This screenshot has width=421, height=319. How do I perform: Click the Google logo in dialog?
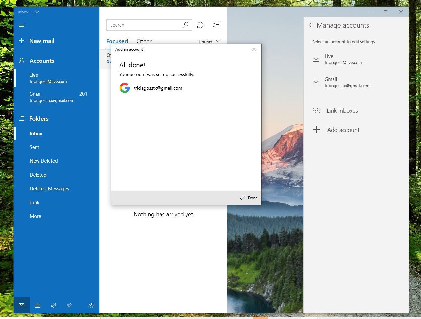125,88
